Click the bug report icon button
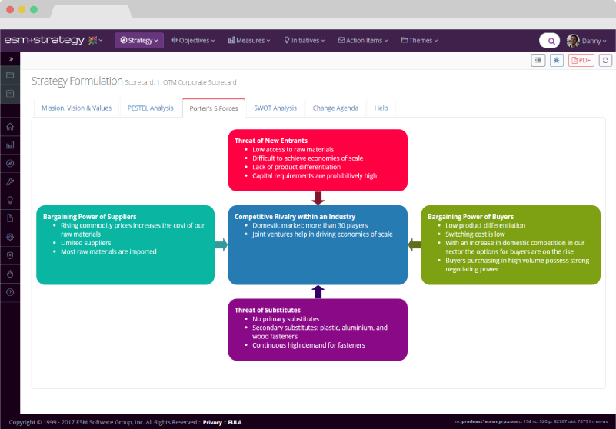 click(557, 60)
